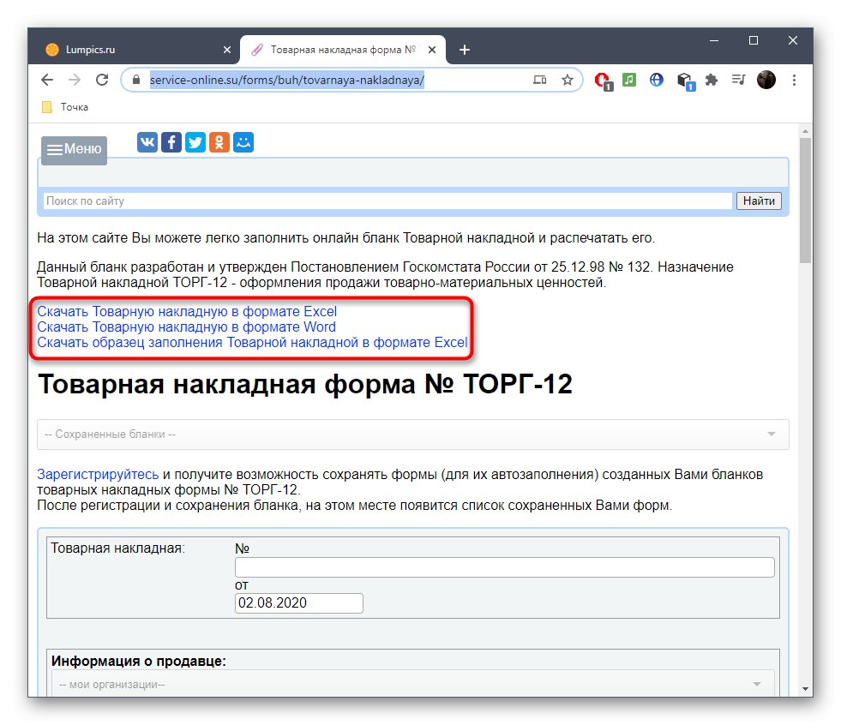Open the AdBlock extension with the notification badge
This screenshot has height=725, width=841.
coord(601,80)
